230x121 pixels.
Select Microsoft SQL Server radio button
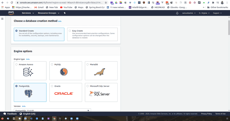point(88,86)
